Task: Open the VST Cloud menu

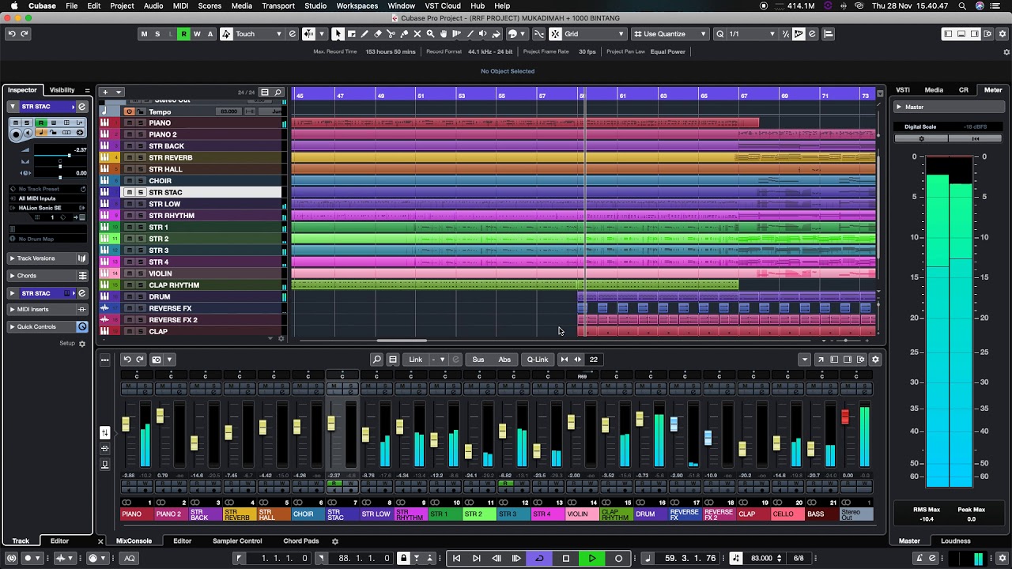Action: tap(443, 6)
